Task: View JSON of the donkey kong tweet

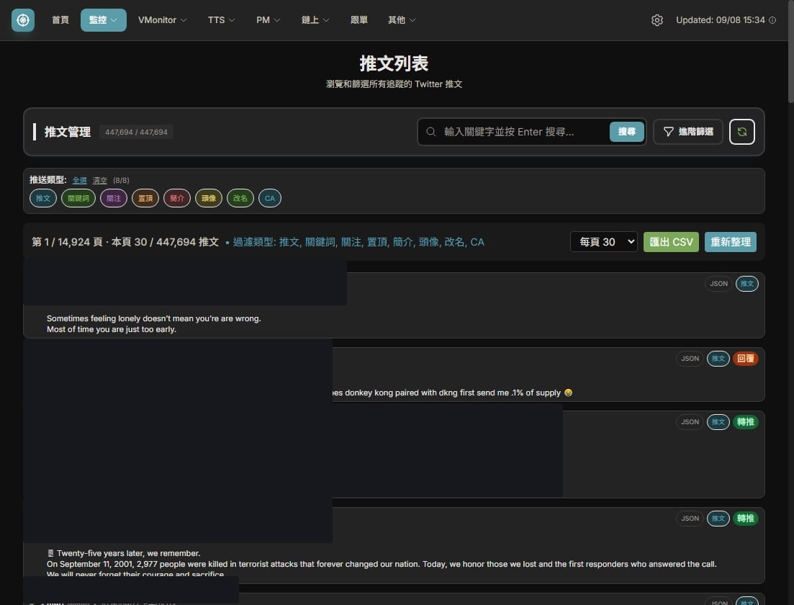Action: 690,359
